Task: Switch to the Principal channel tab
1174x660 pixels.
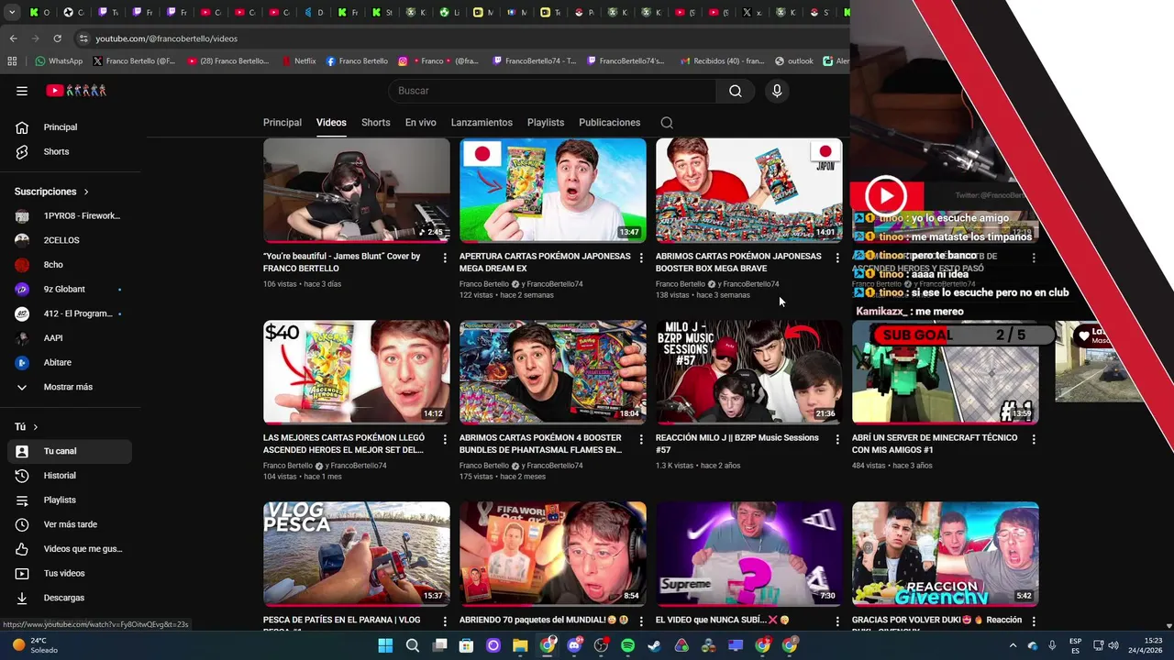Action: [282, 123]
